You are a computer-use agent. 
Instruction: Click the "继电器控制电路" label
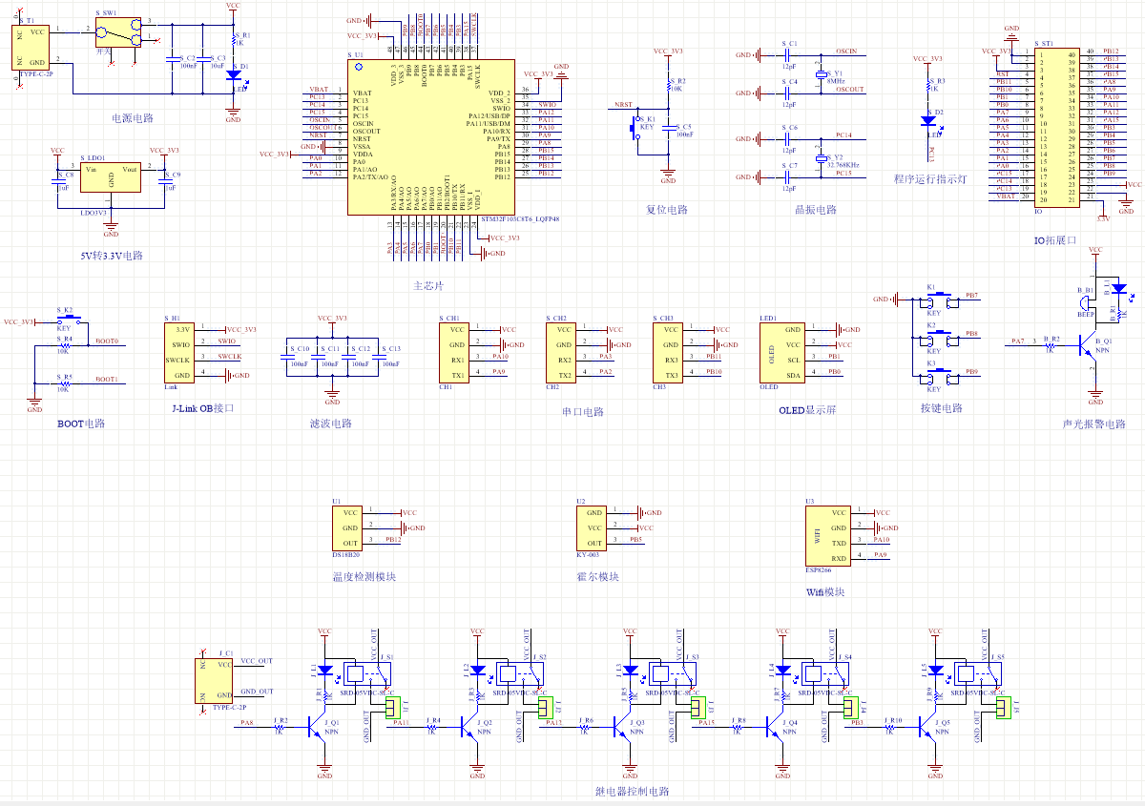coord(632,791)
